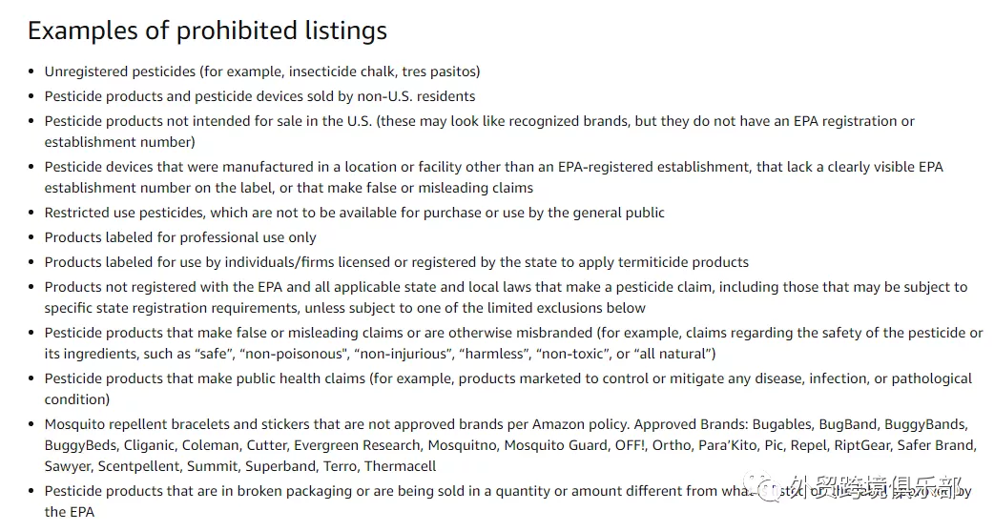This screenshot has height=531, width=994.
Task: Click 'Thermacell' at end of brand list
Action: [x=400, y=466]
